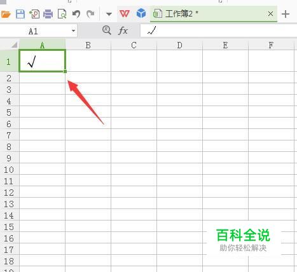Select column E header
The image size is (297, 272).
click(x=225, y=45)
